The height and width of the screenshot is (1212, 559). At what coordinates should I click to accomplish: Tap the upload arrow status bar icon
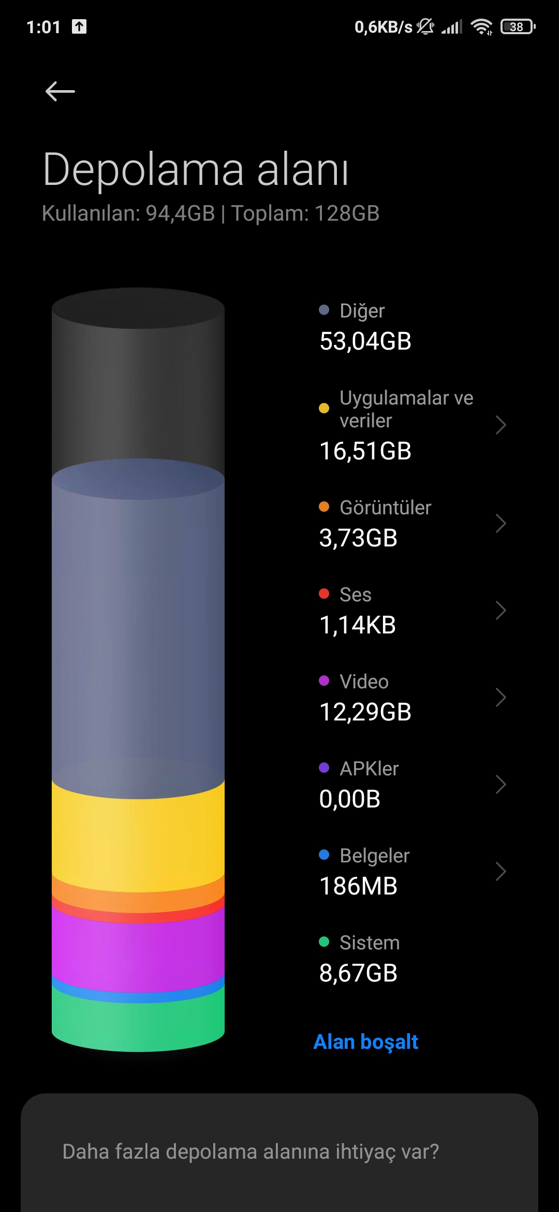click(79, 26)
